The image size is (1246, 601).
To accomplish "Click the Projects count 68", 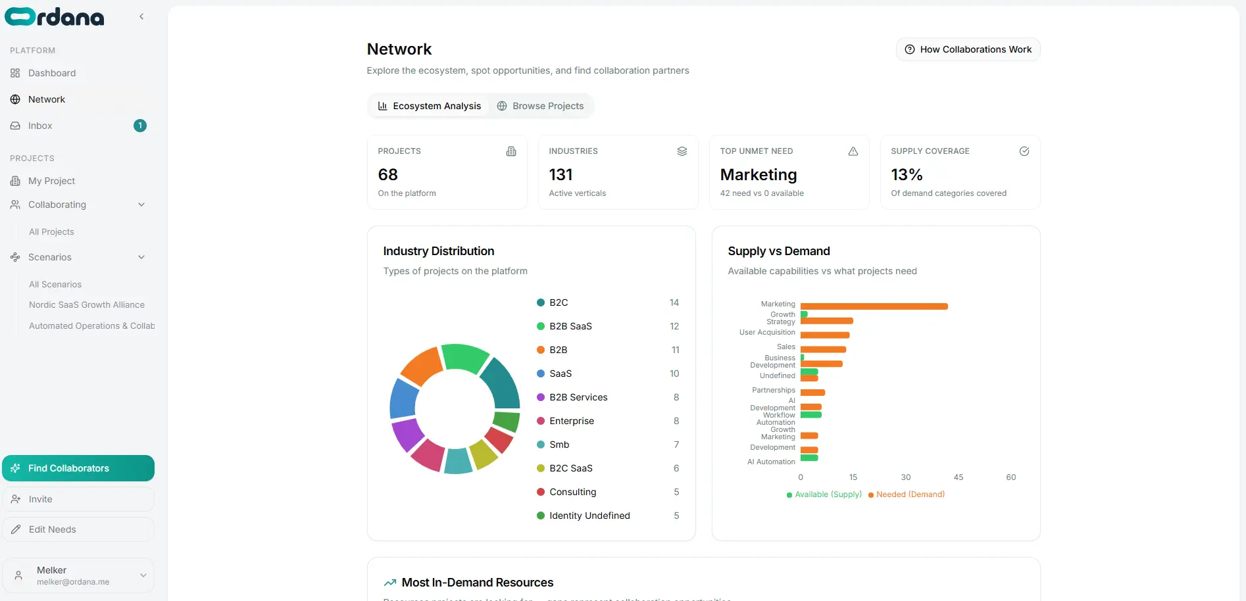I will 388,175.
